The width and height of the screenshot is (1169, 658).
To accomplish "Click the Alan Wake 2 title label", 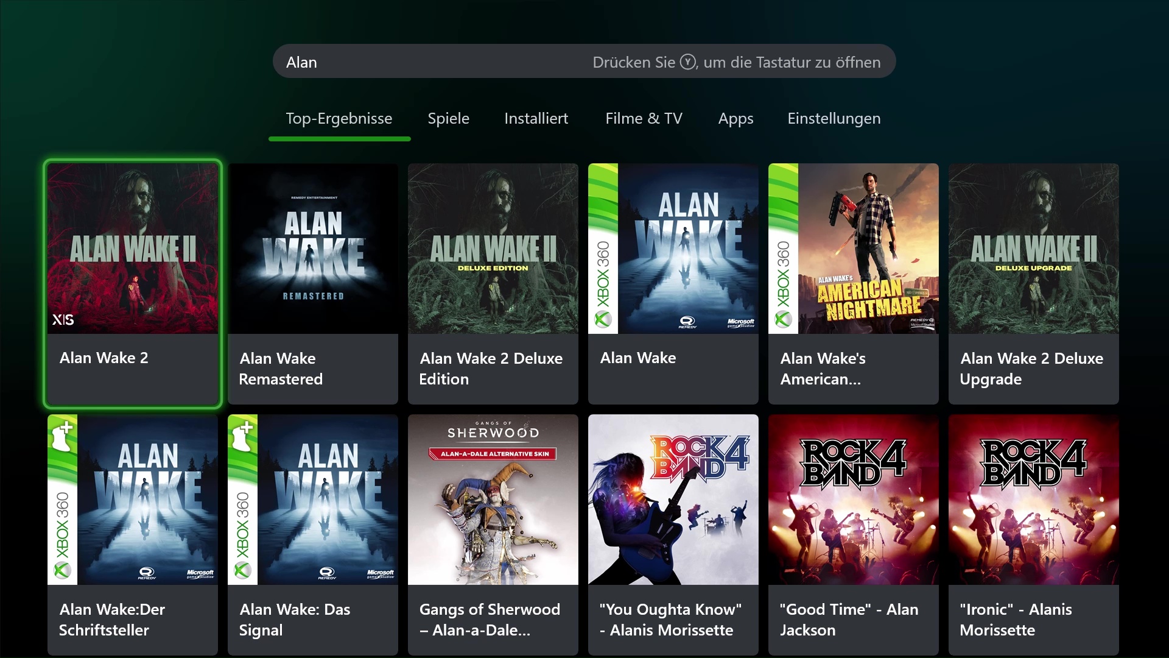I will (x=104, y=358).
